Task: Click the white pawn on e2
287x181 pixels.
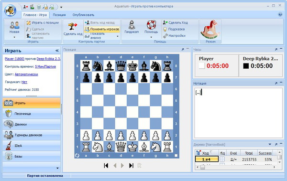Action: point(132,135)
